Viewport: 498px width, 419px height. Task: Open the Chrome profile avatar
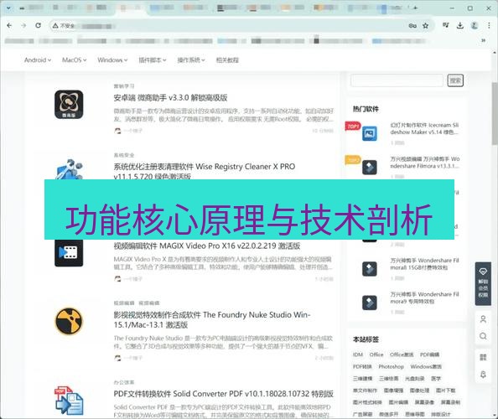[x=475, y=26]
